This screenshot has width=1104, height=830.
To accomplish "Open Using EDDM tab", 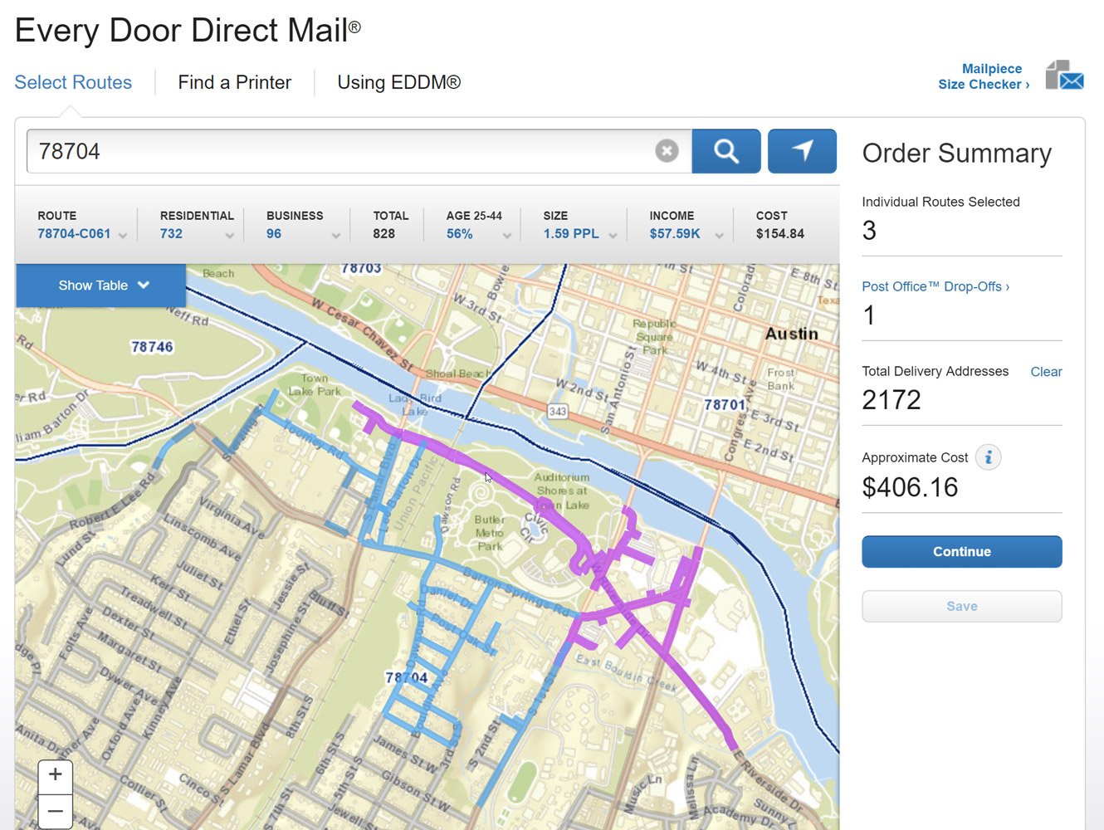I will tap(398, 82).
